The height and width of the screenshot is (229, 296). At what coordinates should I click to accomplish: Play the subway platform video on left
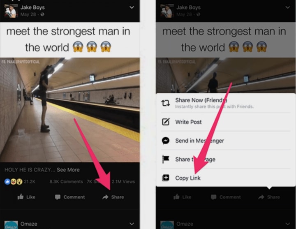click(x=70, y=110)
